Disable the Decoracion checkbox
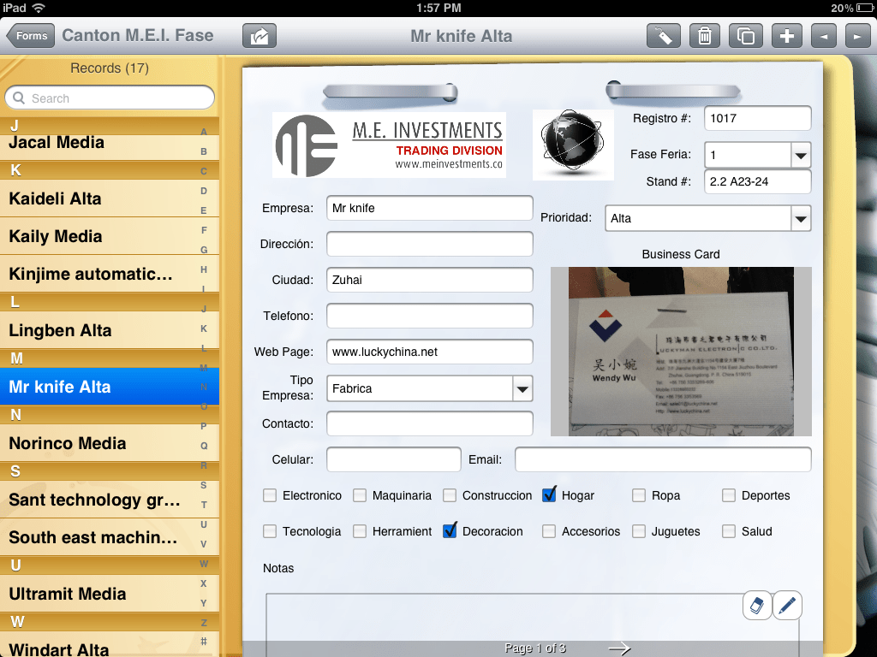This screenshot has width=877, height=657. click(x=450, y=530)
